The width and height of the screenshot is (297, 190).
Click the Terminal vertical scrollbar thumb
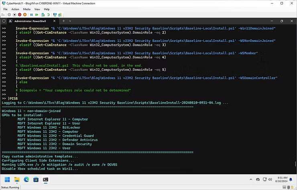point(295,164)
